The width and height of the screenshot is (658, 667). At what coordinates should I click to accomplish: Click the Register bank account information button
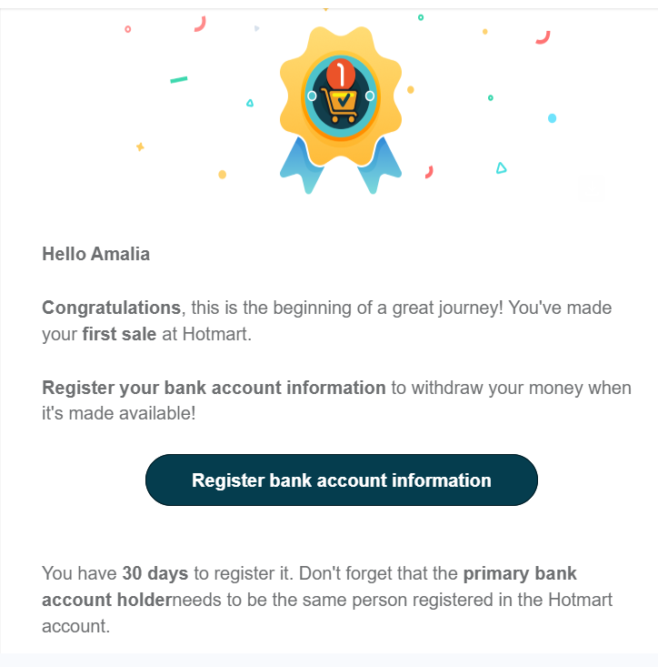tap(341, 480)
